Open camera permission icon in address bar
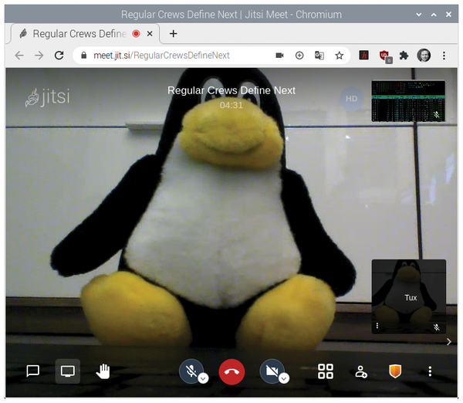Screen dimensions: 463x403 (279, 56)
